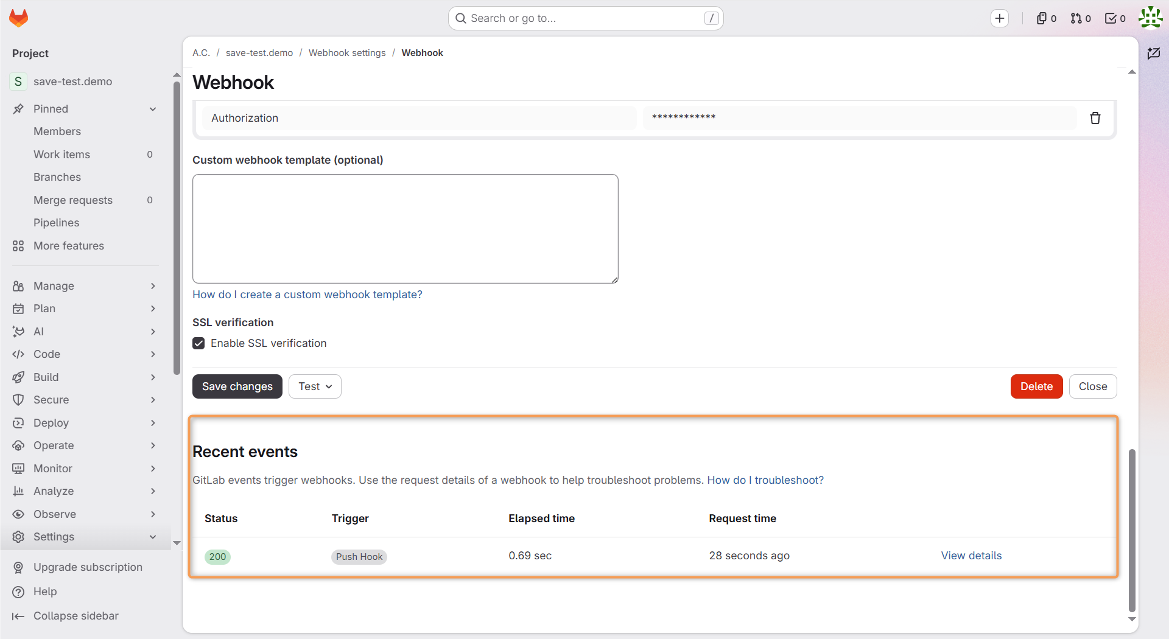Click the Pinned pin icon
Viewport: 1169px width, 639px height.
point(18,109)
